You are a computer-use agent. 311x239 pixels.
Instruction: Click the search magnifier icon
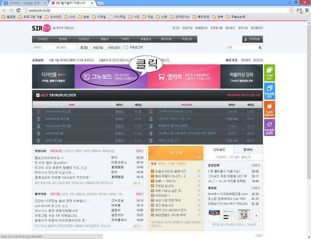[260, 48]
